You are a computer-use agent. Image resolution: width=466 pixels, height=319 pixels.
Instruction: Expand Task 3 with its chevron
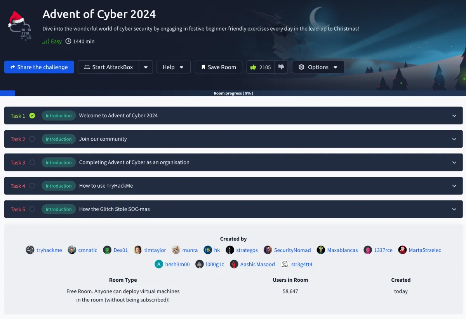tap(454, 162)
